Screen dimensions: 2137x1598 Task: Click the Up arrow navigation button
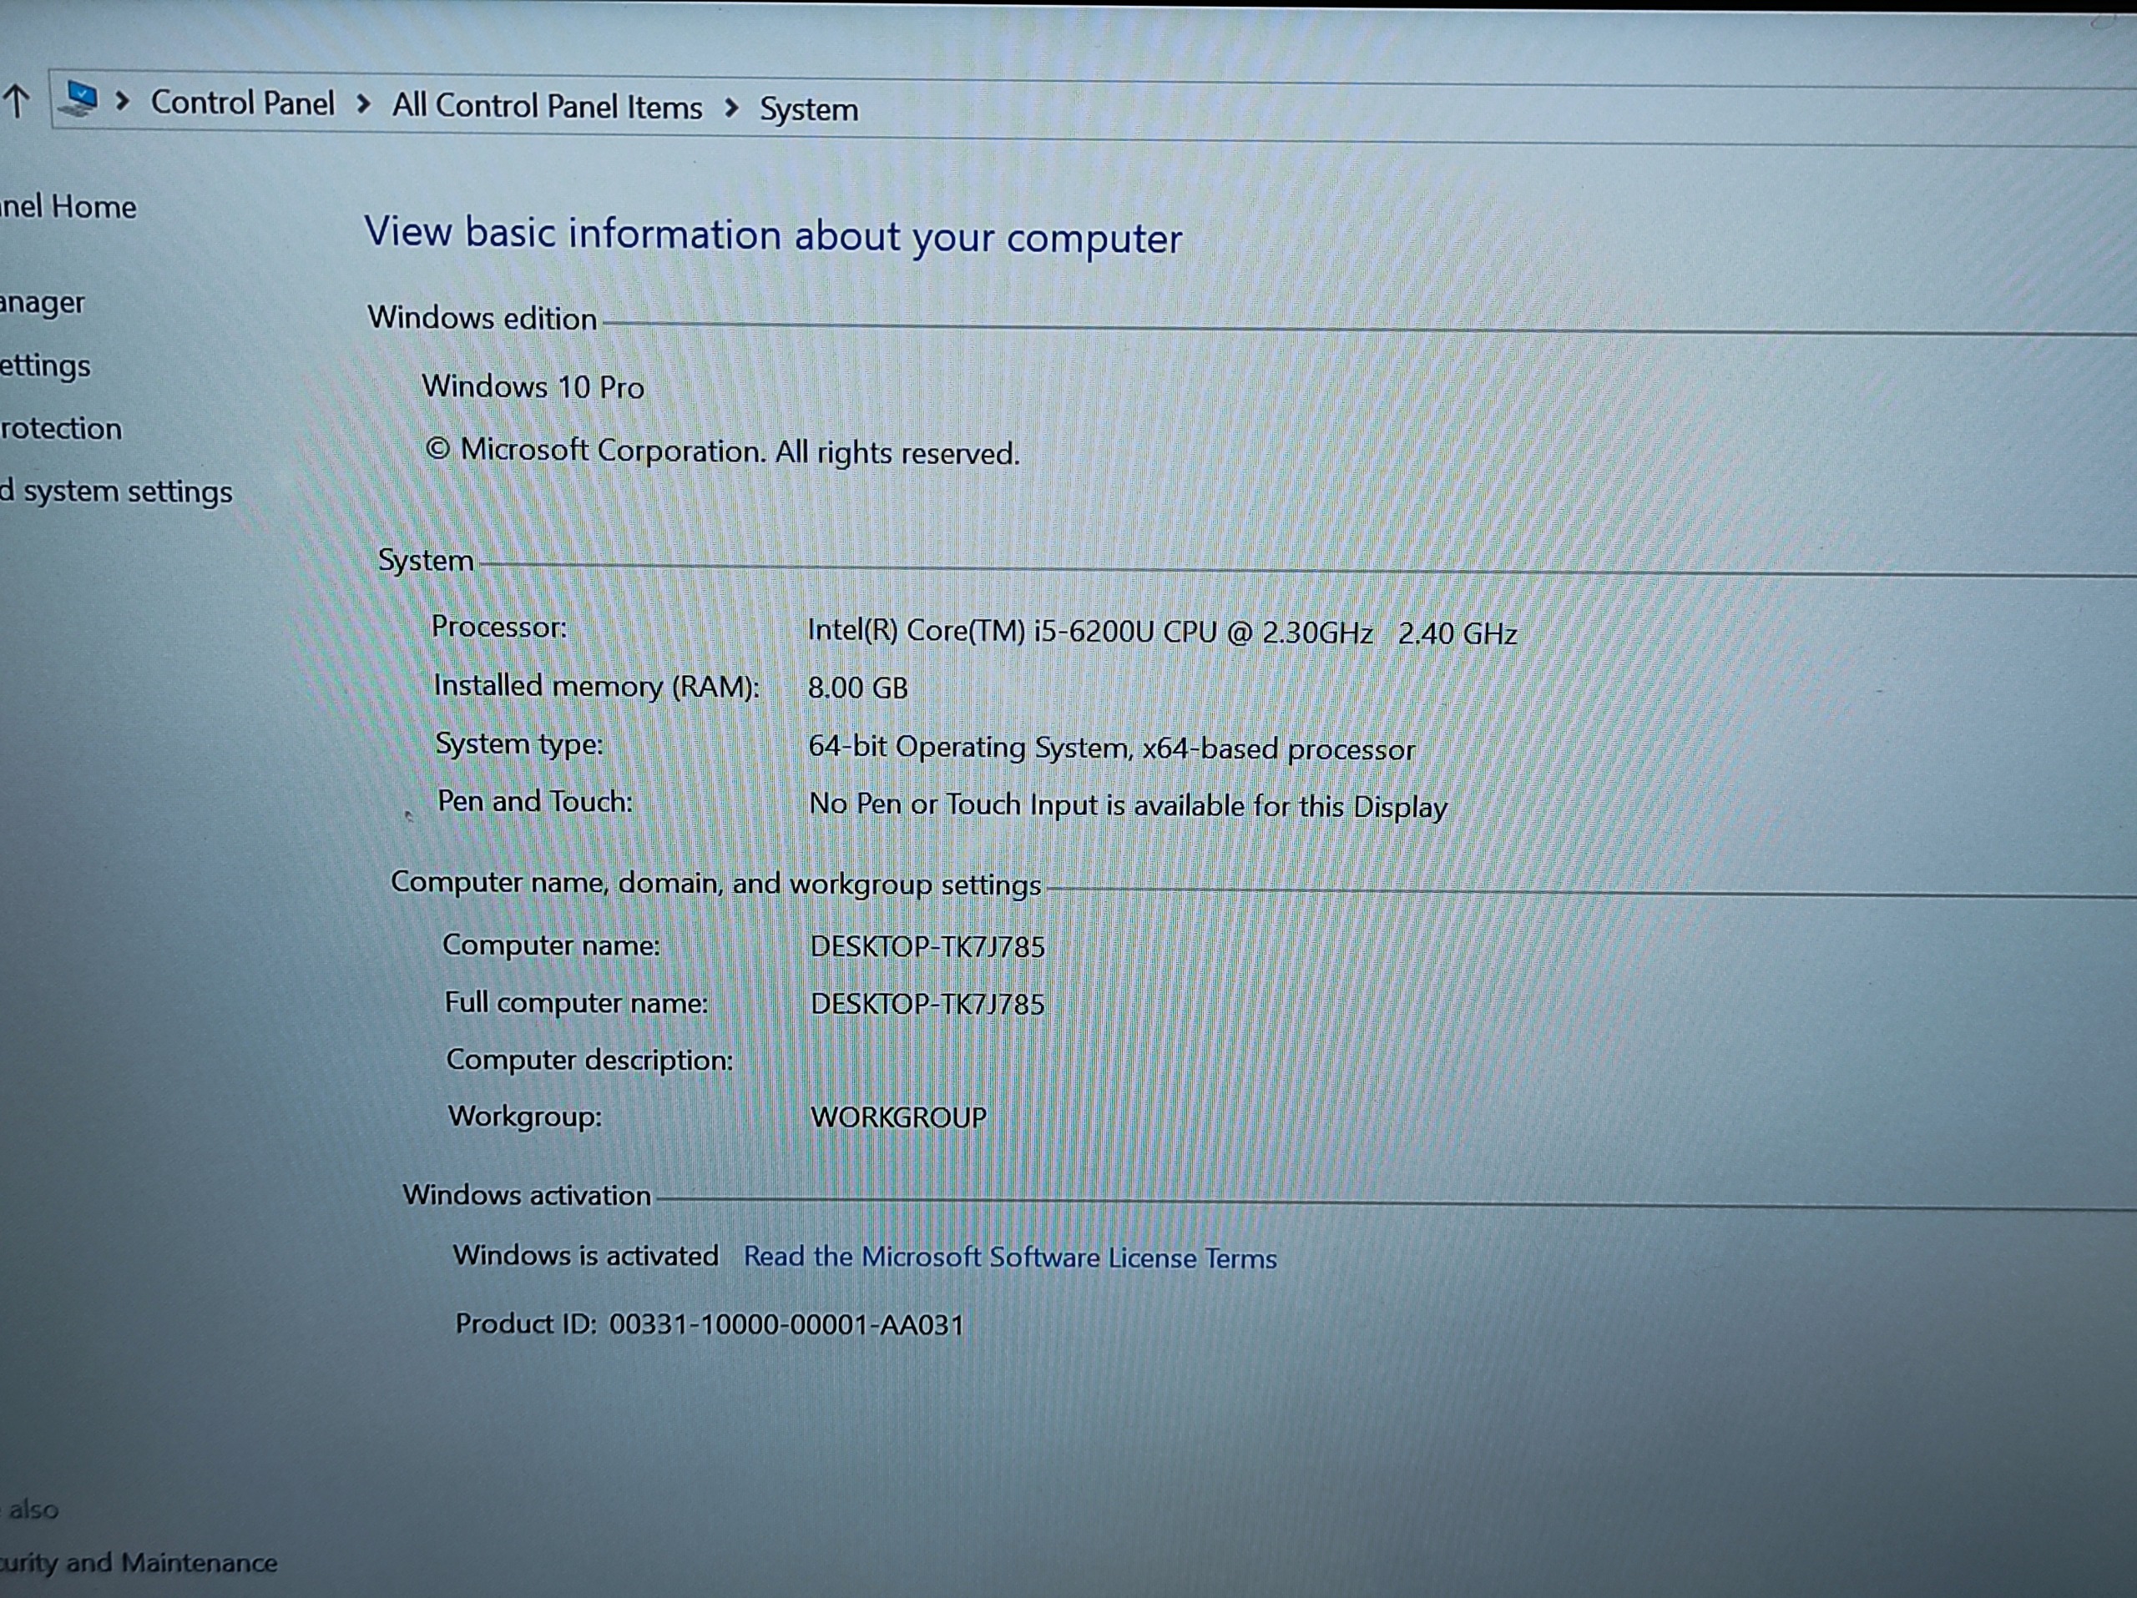coord(18,100)
